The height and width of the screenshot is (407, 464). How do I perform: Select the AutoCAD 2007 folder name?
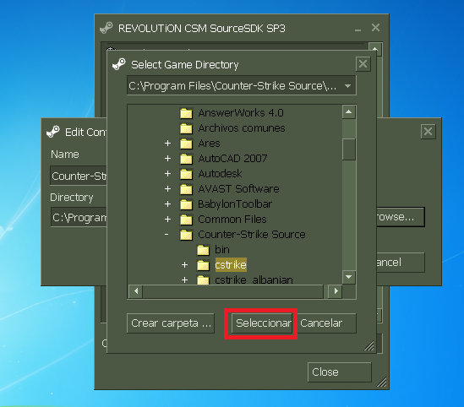232,159
